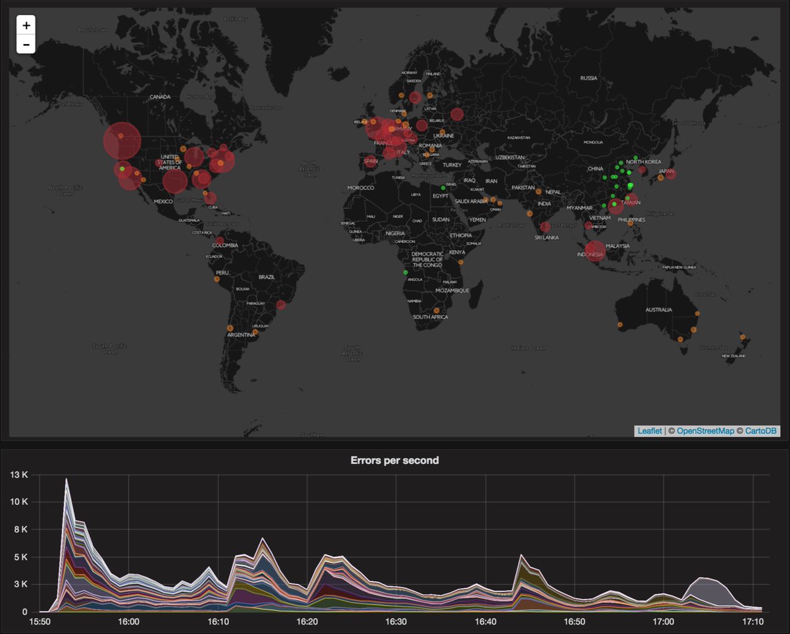
Task: Click the '15:50' time axis label
Action: [x=39, y=621]
